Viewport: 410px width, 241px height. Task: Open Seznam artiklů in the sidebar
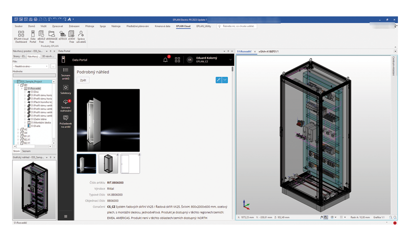point(66,73)
